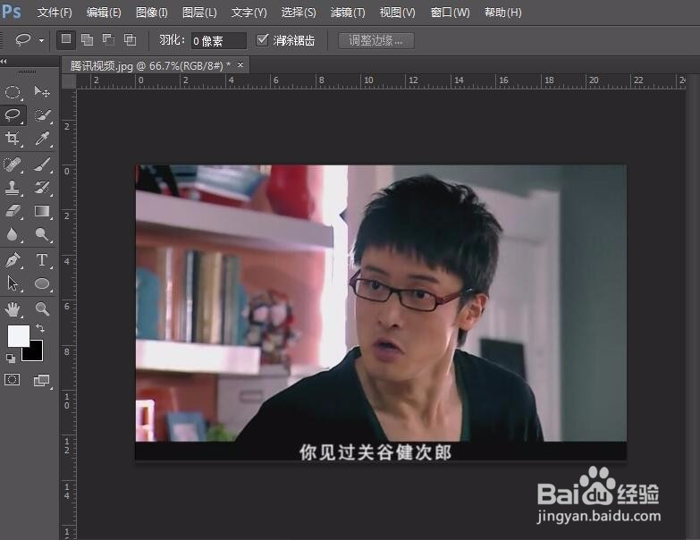Select the Elliptical Marquee tool
The image size is (700, 540).
13,92
